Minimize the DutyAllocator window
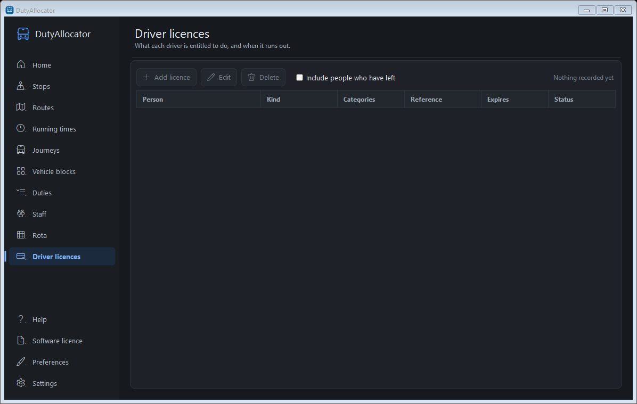Viewport: 637px width, 404px height. click(x=586, y=10)
